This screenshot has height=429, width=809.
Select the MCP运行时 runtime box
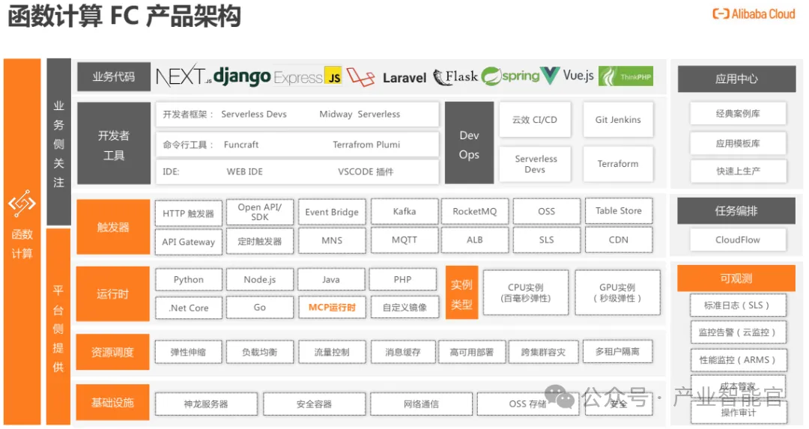(x=332, y=307)
